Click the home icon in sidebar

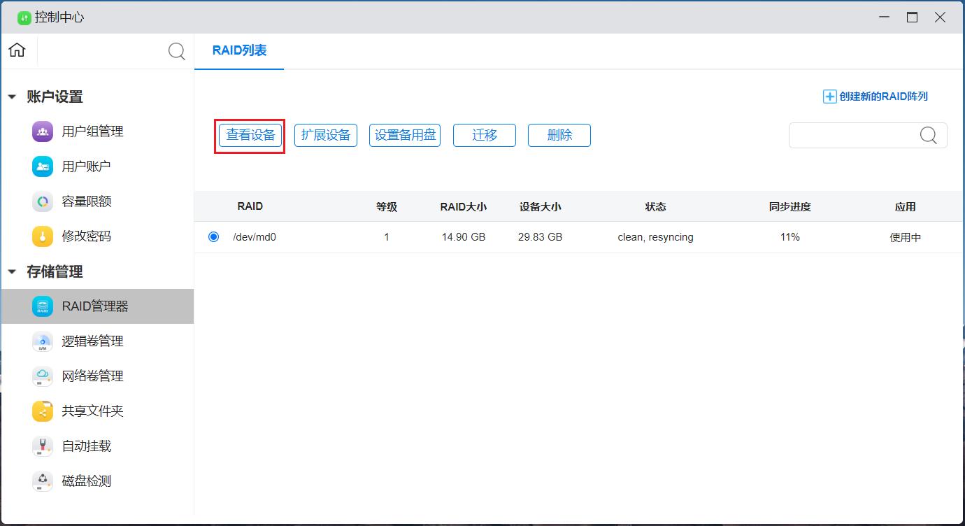pos(17,50)
